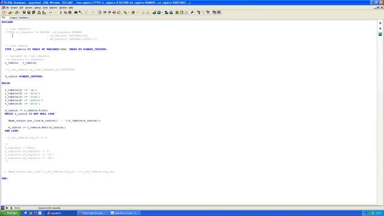Click the END; line at the script bottom
The width and height of the screenshot is (384, 216).
coord(5,178)
